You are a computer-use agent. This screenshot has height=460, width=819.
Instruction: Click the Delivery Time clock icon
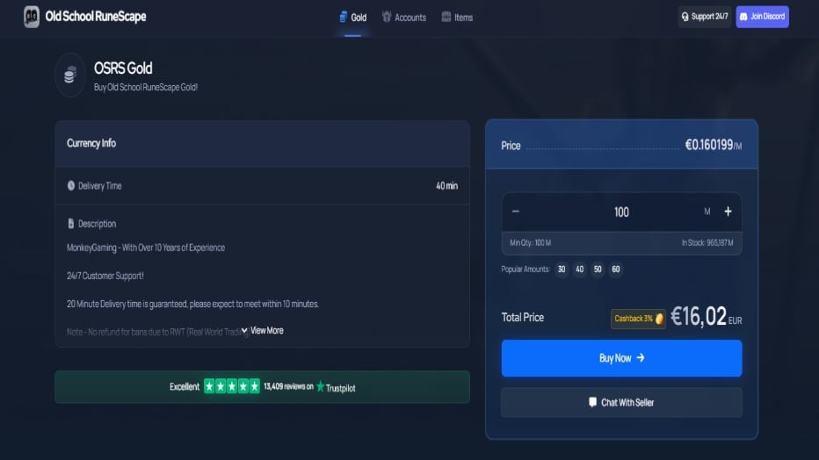[71, 186]
